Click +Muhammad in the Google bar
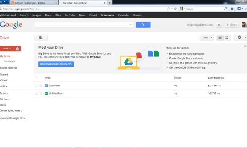The width and height of the screenshot is (247, 148). [x=8, y=15]
